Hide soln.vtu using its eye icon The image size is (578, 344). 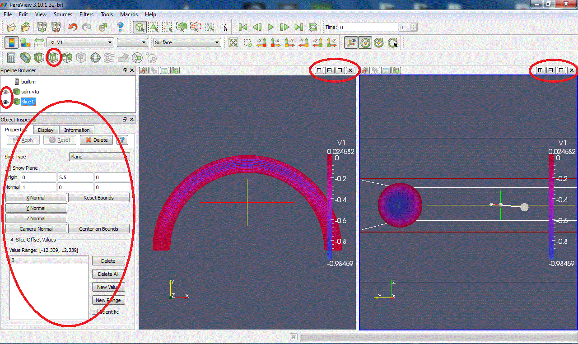(6, 92)
